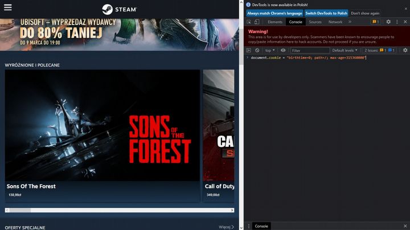Open the Steam hamburger menu
The width and height of the screenshot is (410, 230).
point(7,8)
